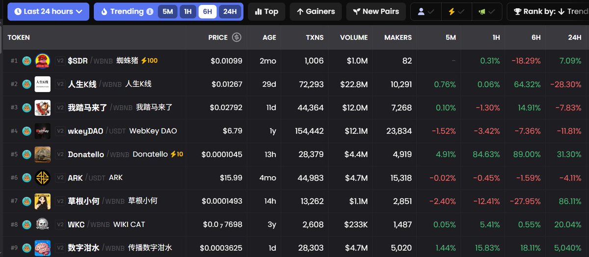Open the Last 24 hours dropdown
This screenshot has width=589, height=257.
click(x=48, y=11)
